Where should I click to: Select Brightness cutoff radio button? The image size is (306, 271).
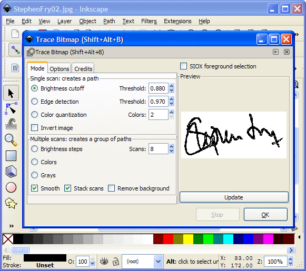[x=35, y=88]
